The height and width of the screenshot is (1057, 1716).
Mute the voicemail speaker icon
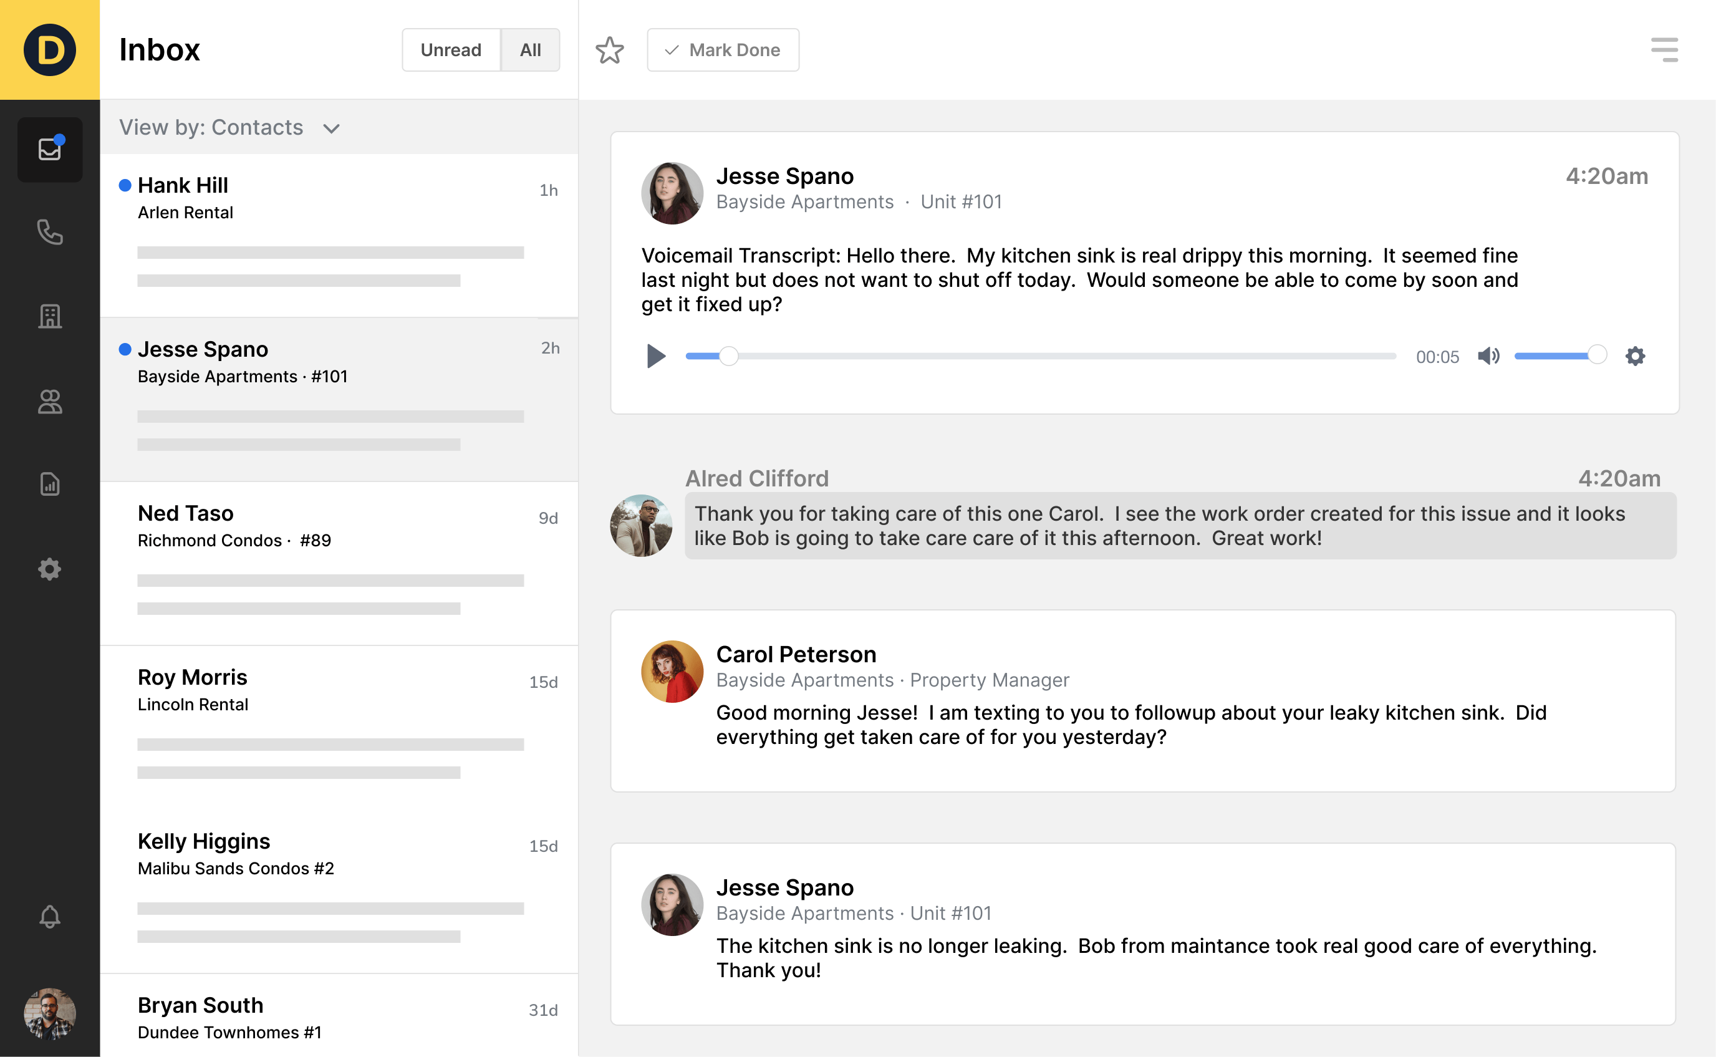[x=1489, y=357]
